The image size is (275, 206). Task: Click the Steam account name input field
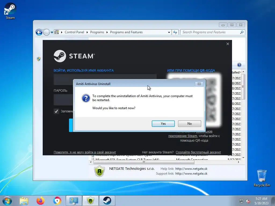[x=105, y=79]
